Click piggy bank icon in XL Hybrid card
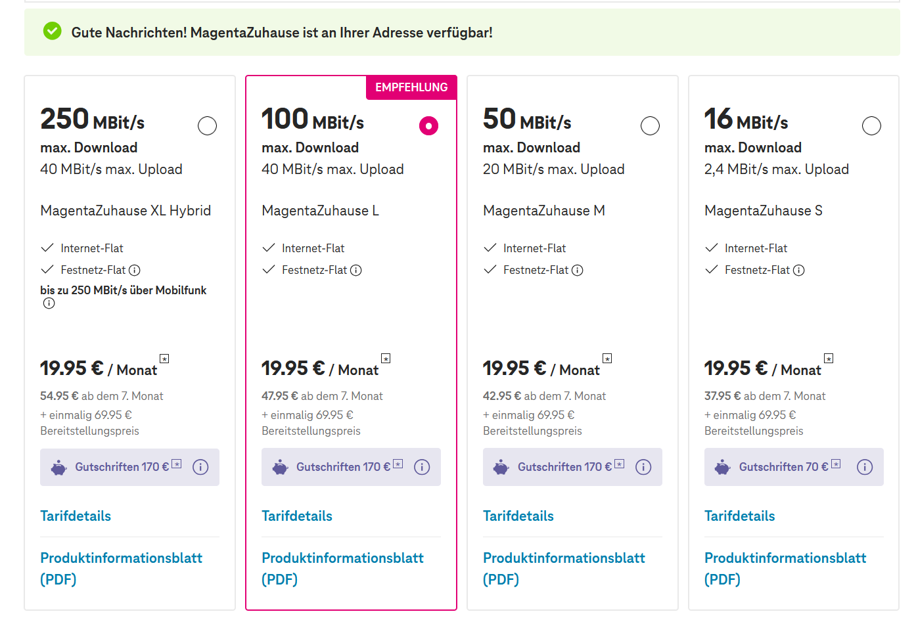 point(59,468)
